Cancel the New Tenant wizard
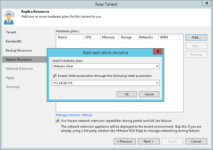This screenshot has height=150, width=213. 196,141
